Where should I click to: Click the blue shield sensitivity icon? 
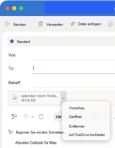pos(12,41)
